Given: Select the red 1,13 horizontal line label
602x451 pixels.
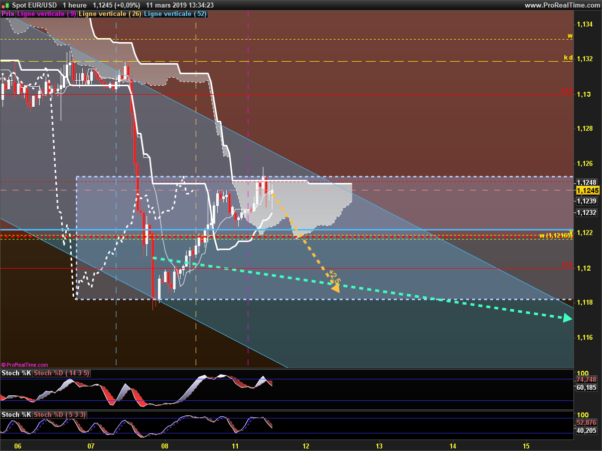Looking at the screenshot, I should point(567,91).
